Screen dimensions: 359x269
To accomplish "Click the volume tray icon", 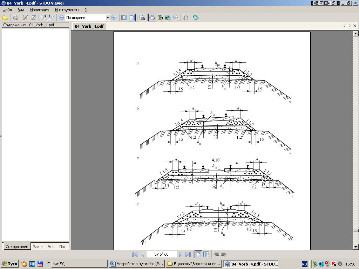I will coord(321,264).
